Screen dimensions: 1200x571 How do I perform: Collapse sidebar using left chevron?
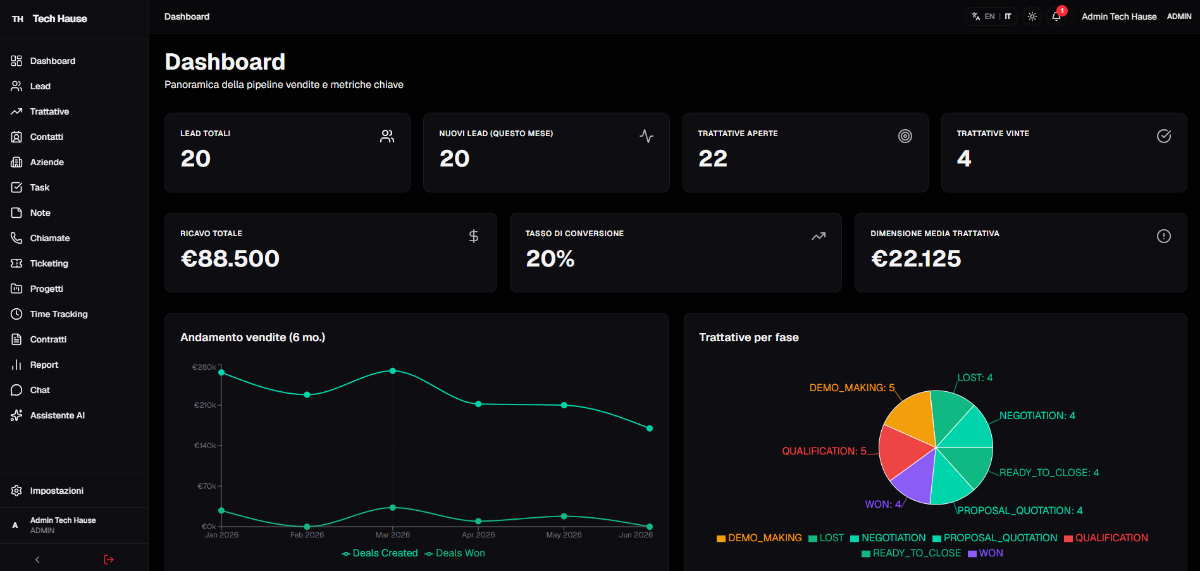tap(37, 560)
